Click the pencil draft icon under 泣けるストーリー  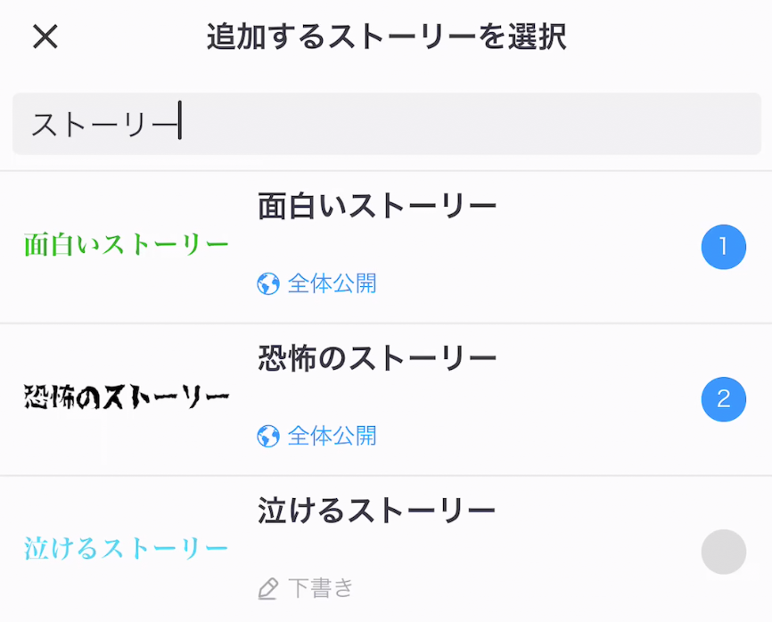(x=268, y=588)
